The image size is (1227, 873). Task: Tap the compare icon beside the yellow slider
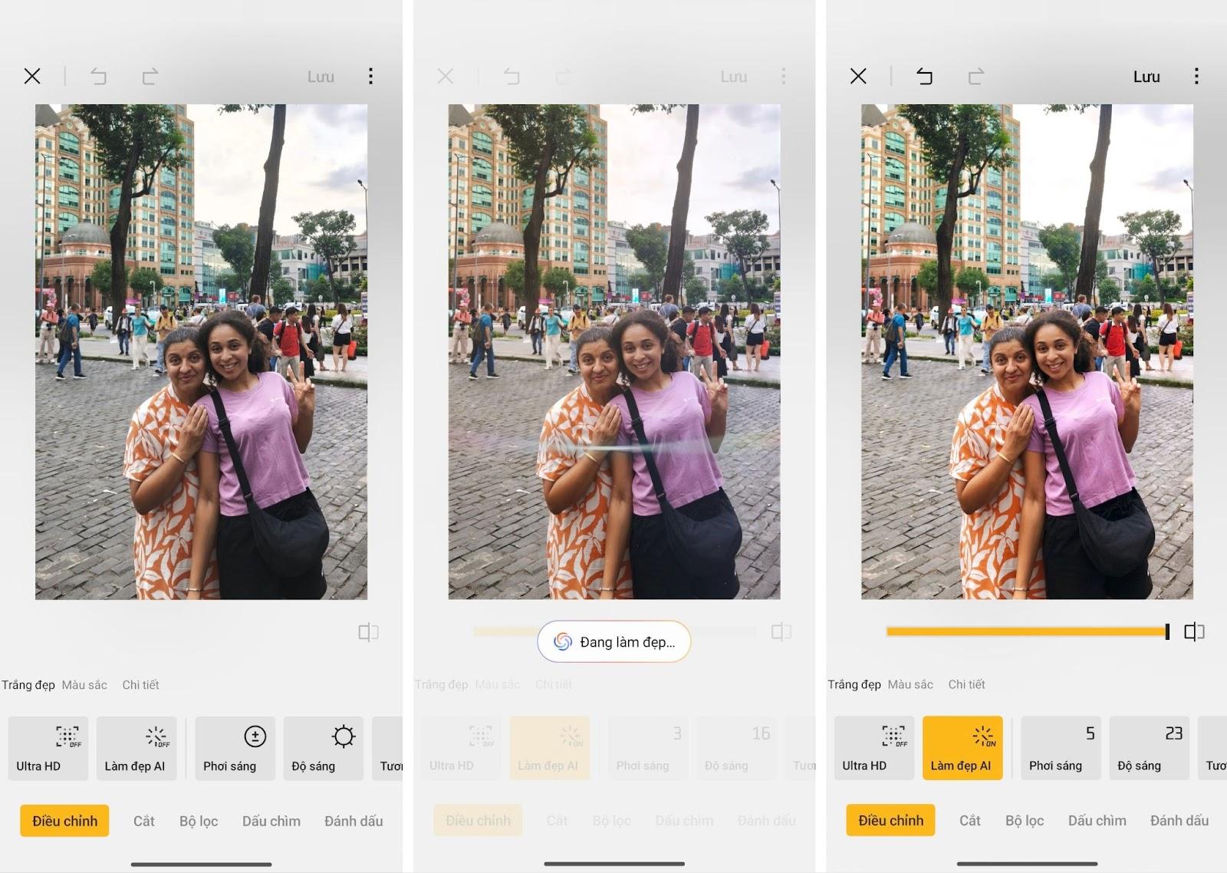[1194, 632]
